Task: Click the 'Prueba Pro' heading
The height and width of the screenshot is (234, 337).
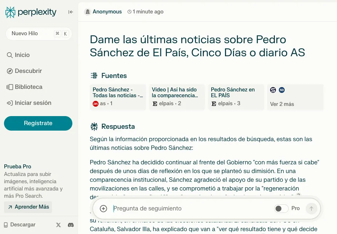Action: (x=17, y=167)
